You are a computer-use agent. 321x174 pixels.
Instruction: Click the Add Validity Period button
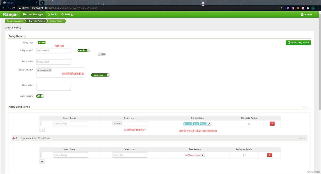[298, 43]
